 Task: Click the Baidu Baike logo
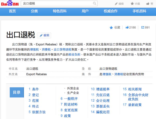point(10,3)
